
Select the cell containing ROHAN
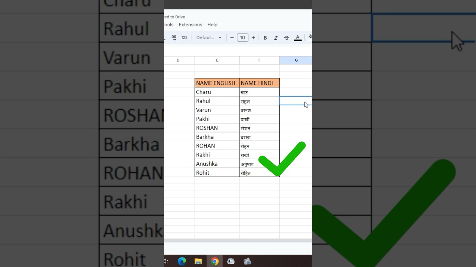pyautogui.click(x=217, y=146)
